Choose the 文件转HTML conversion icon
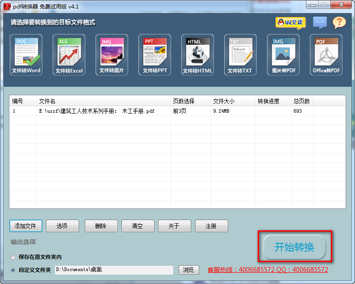The image size is (355, 284). coord(197,55)
